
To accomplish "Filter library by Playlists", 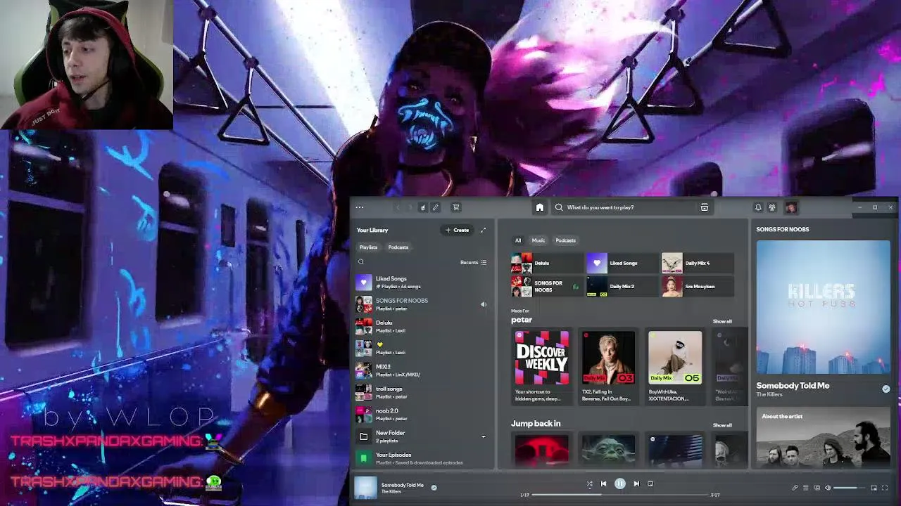I will pyautogui.click(x=368, y=247).
